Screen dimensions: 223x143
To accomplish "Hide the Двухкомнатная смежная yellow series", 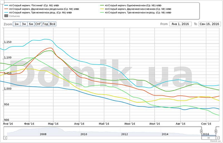I will [x=137, y=9].
